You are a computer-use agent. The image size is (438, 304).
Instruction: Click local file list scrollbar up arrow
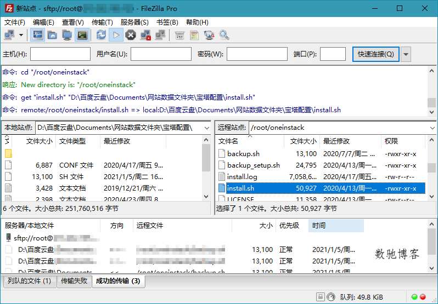click(206, 140)
